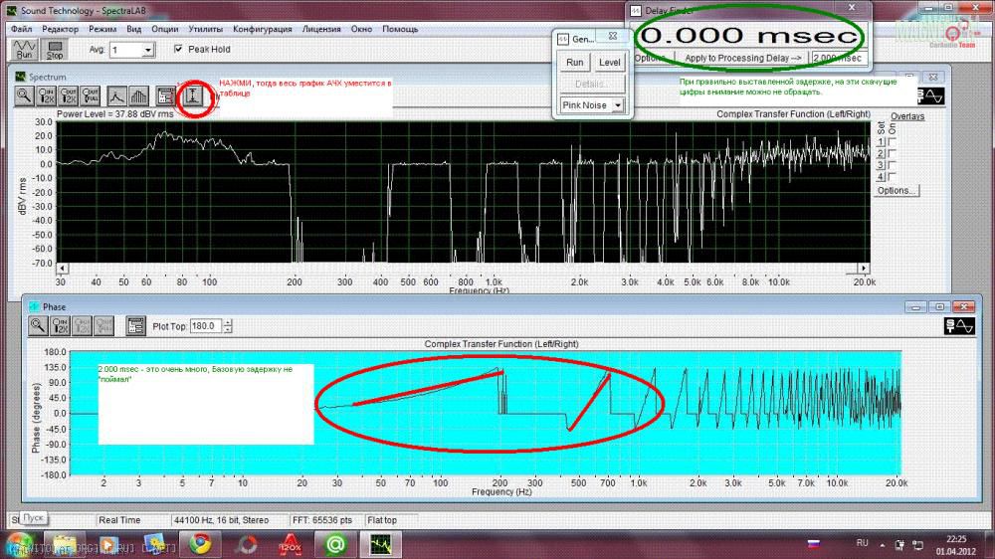Image resolution: width=995 pixels, height=559 pixels.
Task: Open the Окно menu
Action: [x=361, y=29]
